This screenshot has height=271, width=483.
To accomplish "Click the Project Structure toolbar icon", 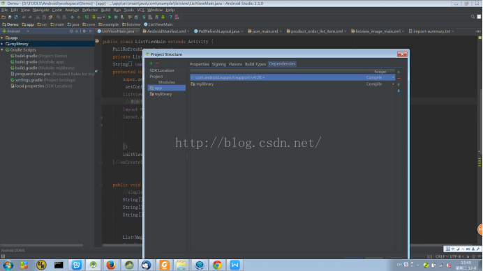I will [137, 17].
